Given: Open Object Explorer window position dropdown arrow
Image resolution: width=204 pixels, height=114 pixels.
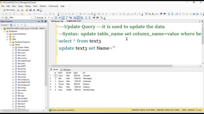Looking at the screenshot, I should 39,22.
